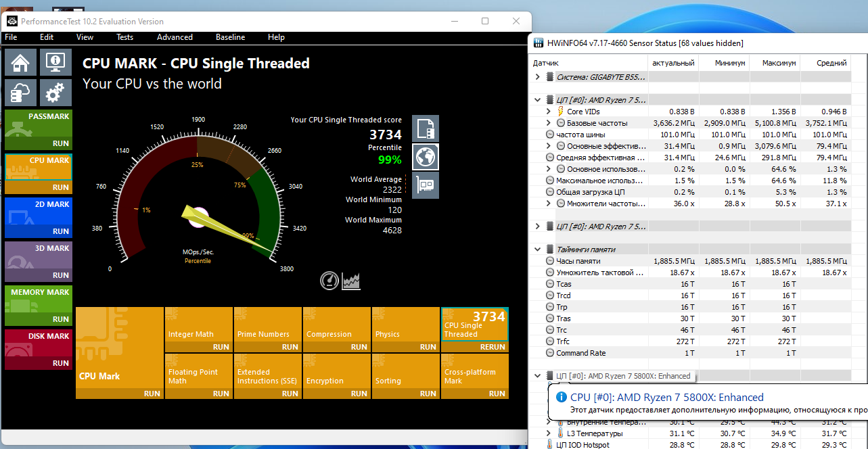Expand the Основное использов... row
The height and width of the screenshot is (449, 868).
(x=549, y=168)
